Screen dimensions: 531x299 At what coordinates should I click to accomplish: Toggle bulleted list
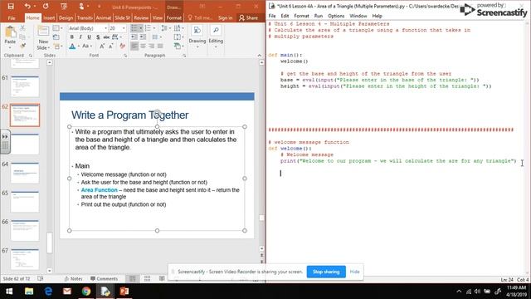click(134, 28)
